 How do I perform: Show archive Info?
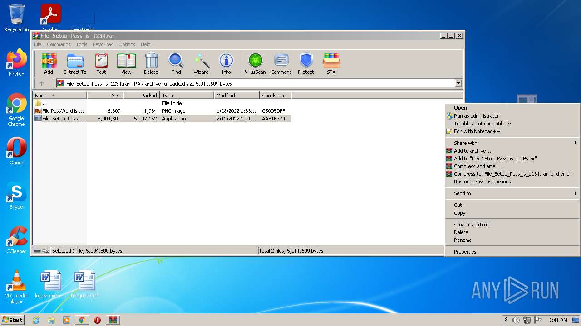pos(226,64)
